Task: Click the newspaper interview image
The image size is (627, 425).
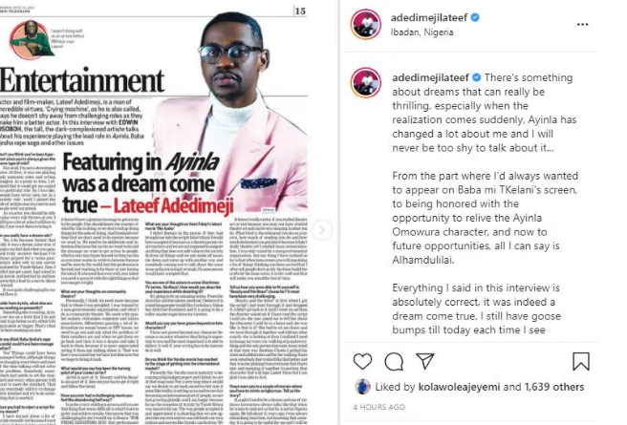Action: coord(154,214)
